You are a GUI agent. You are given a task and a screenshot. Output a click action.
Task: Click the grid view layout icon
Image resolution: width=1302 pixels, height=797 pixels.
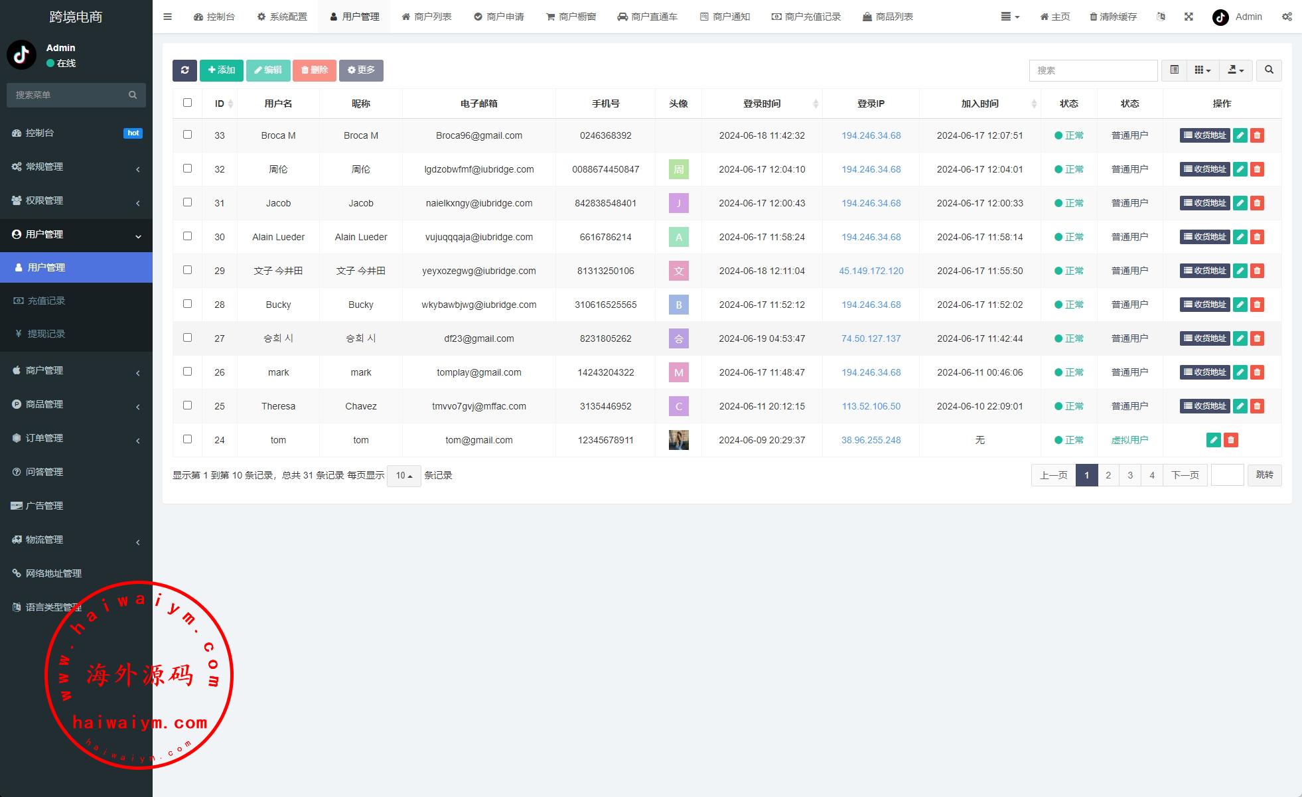coord(1203,70)
